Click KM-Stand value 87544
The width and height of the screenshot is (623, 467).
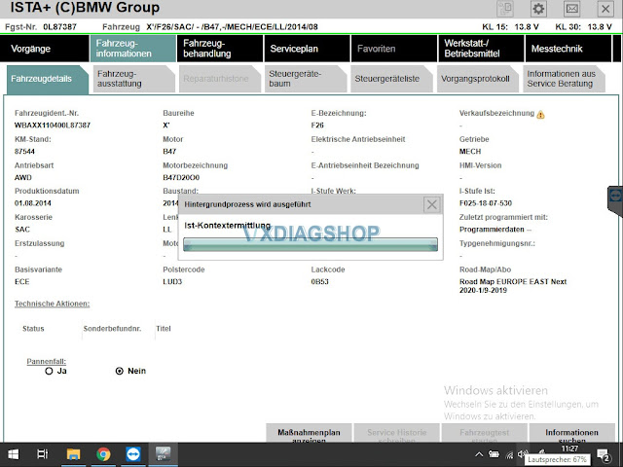tap(24, 152)
